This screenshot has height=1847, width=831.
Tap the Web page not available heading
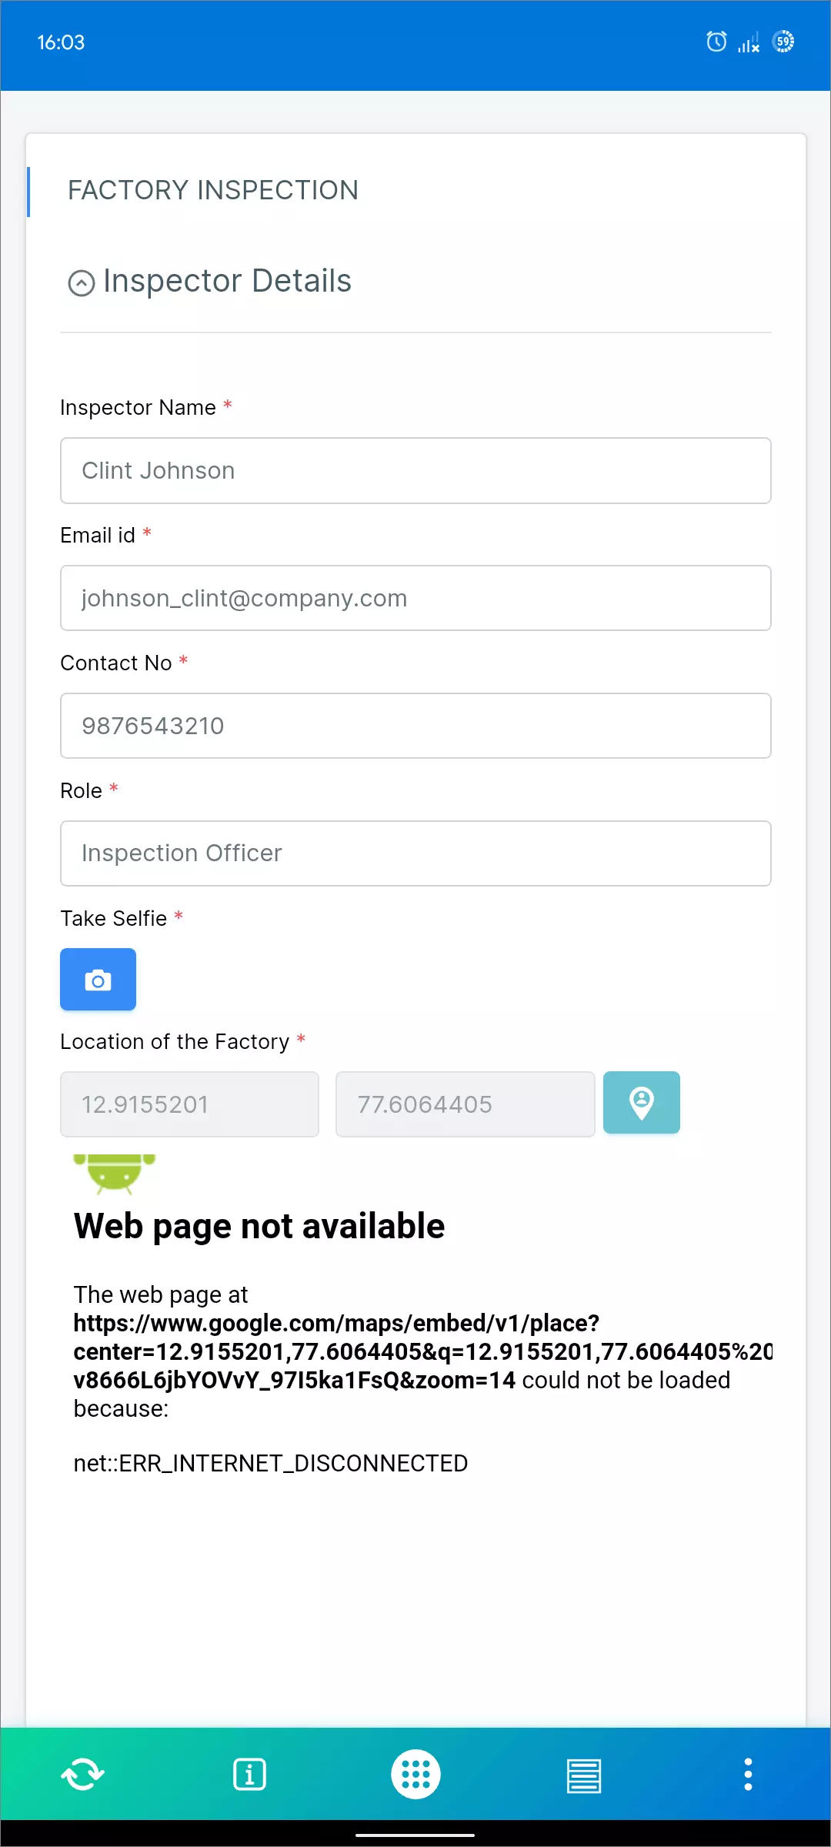(259, 1224)
